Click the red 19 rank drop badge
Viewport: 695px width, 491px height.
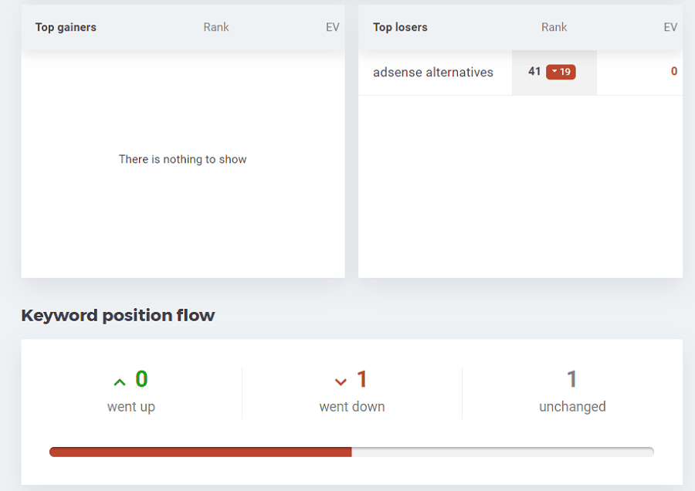point(561,72)
